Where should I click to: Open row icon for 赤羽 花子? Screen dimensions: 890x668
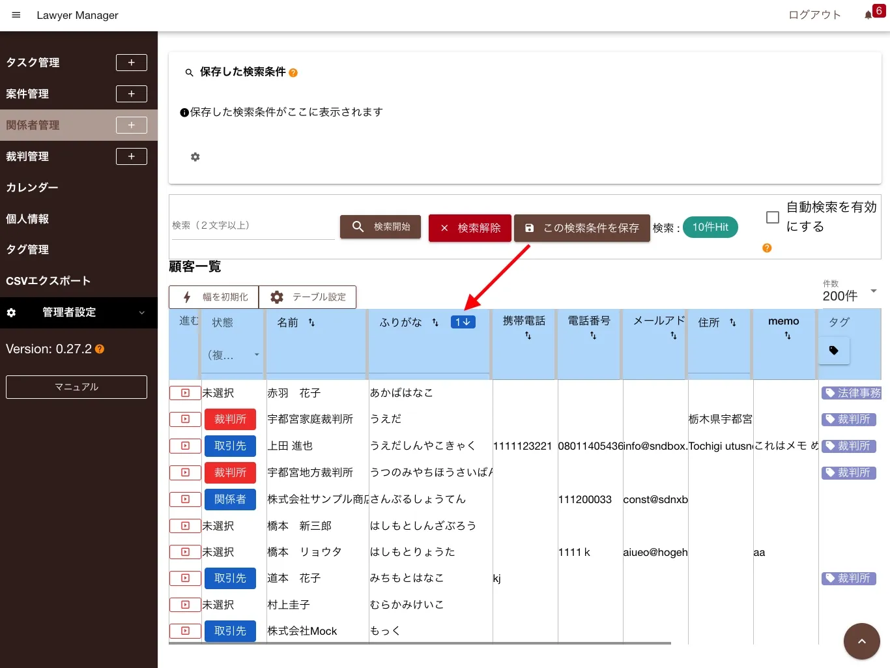coord(185,393)
